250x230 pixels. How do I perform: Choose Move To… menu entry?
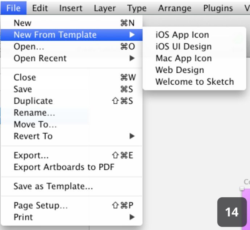click(71, 124)
